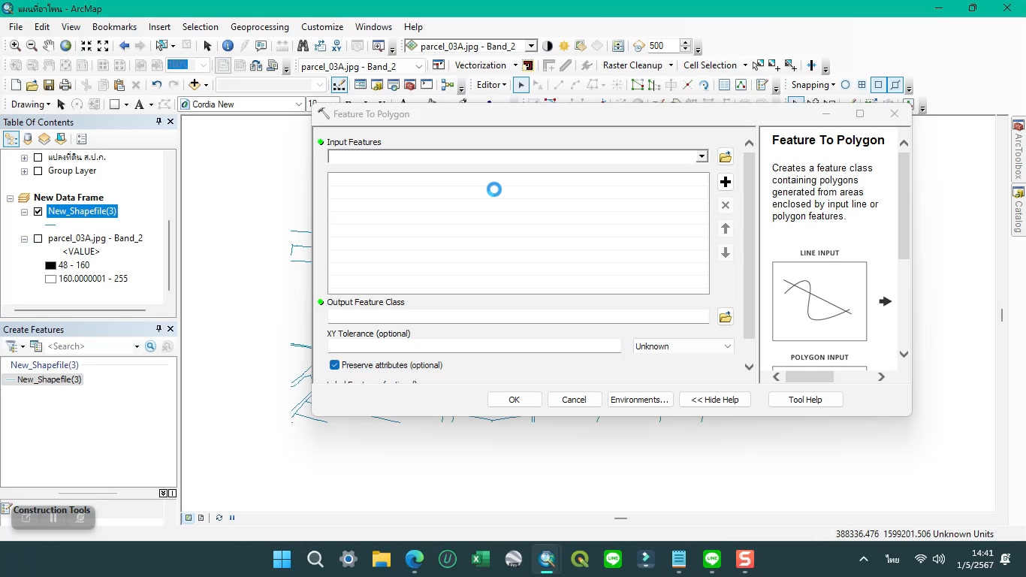
Task: Open the Environments settings button
Action: pyautogui.click(x=640, y=400)
